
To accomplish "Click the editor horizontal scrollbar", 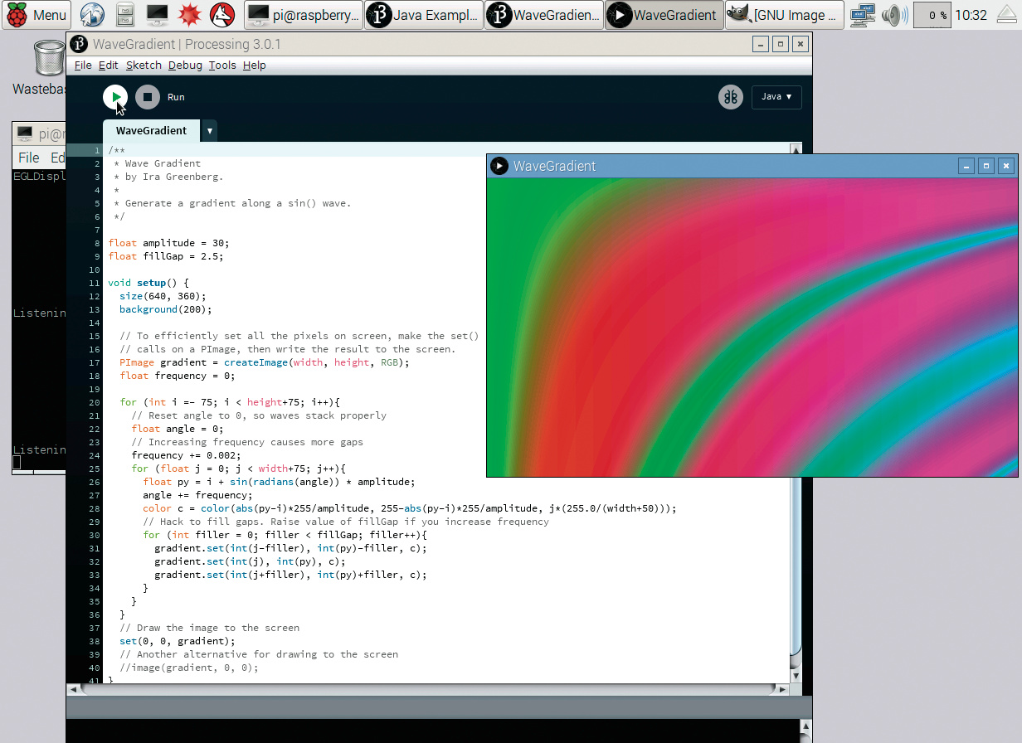I will click(428, 689).
